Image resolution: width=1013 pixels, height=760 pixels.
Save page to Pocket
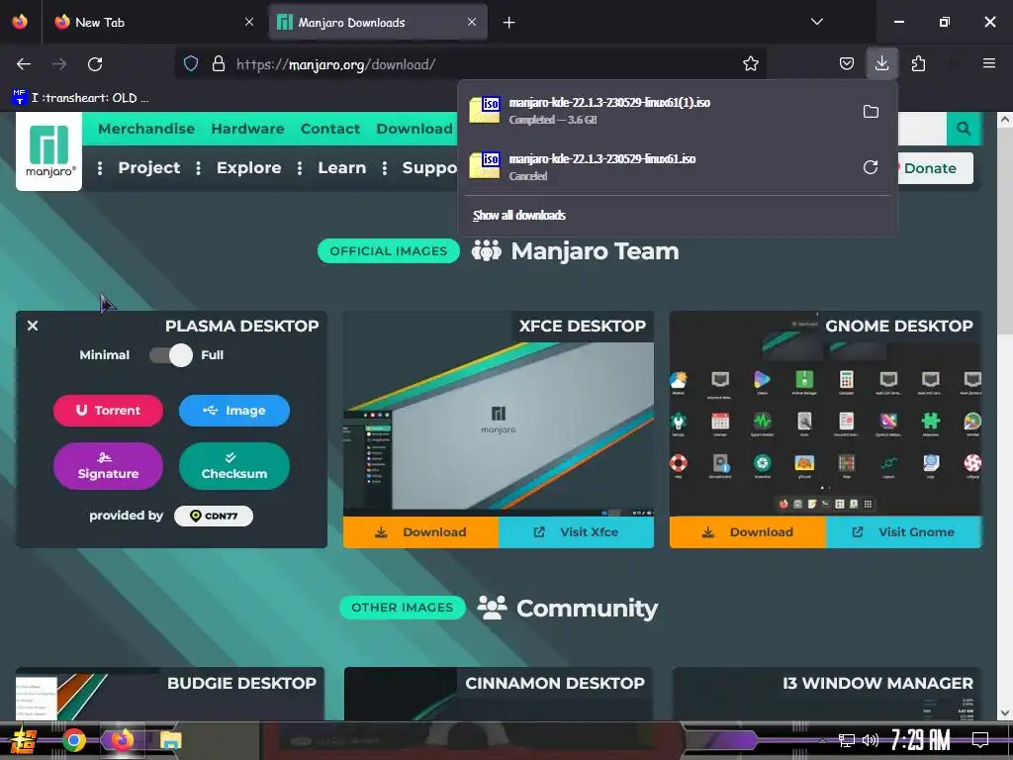click(847, 63)
